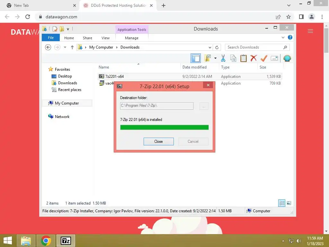Open the Chrome profile avatar menu

pyautogui.click(x=312, y=17)
